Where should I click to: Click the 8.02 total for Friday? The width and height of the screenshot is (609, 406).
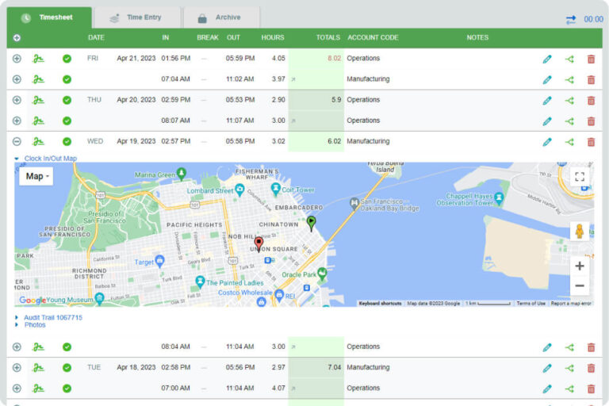[x=334, y=58]
